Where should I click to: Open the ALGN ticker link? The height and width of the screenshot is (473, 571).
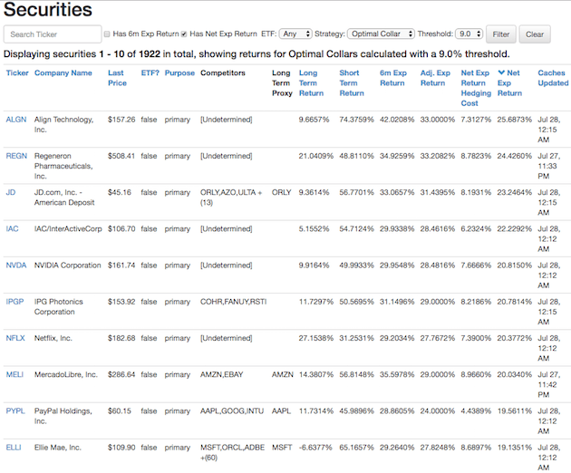point(16,119)
